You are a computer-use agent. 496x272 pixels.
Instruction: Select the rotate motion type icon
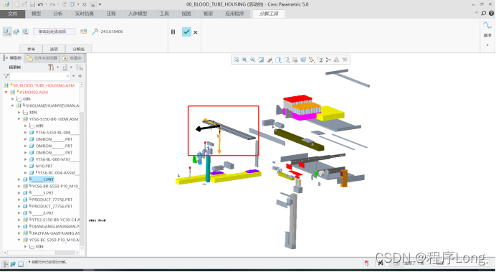[16, 32]
